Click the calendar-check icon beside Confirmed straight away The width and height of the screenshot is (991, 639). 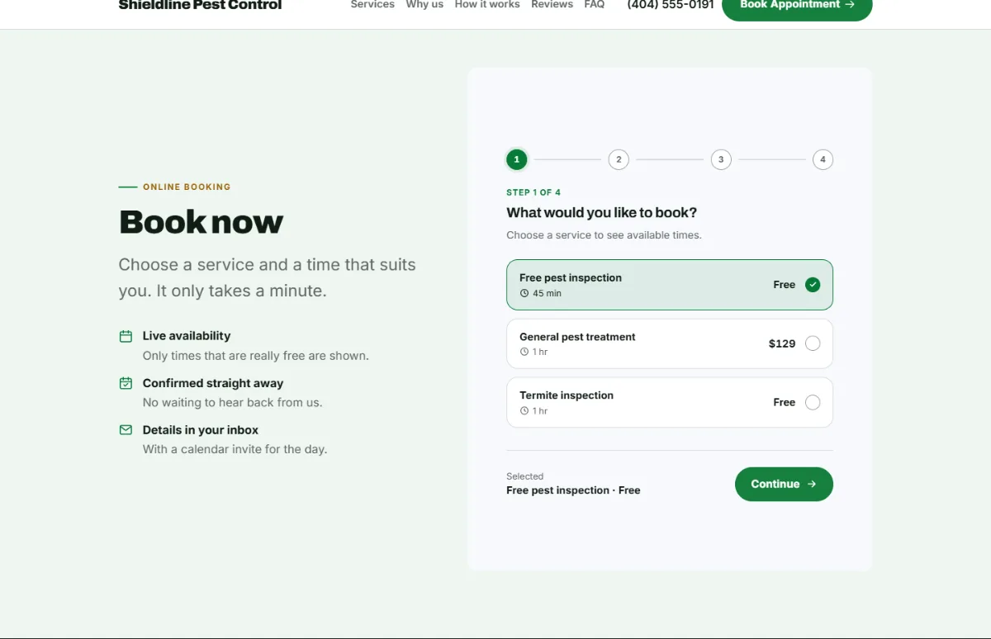click(x=126, y=383)
